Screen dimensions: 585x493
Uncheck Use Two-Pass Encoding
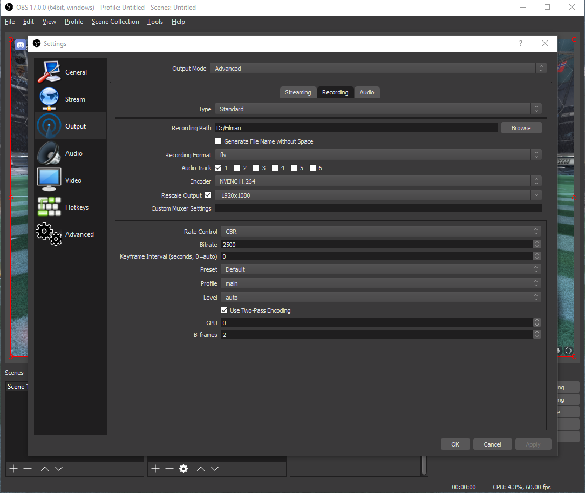224,310
